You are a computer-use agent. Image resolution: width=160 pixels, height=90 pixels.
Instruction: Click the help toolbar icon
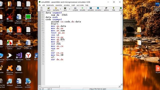tap(113, 9)
